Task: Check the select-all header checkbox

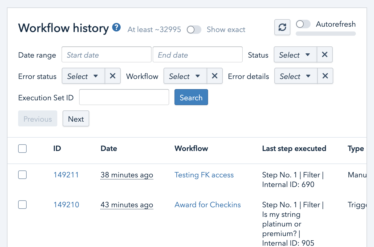Action: click(x=22, y=149)
